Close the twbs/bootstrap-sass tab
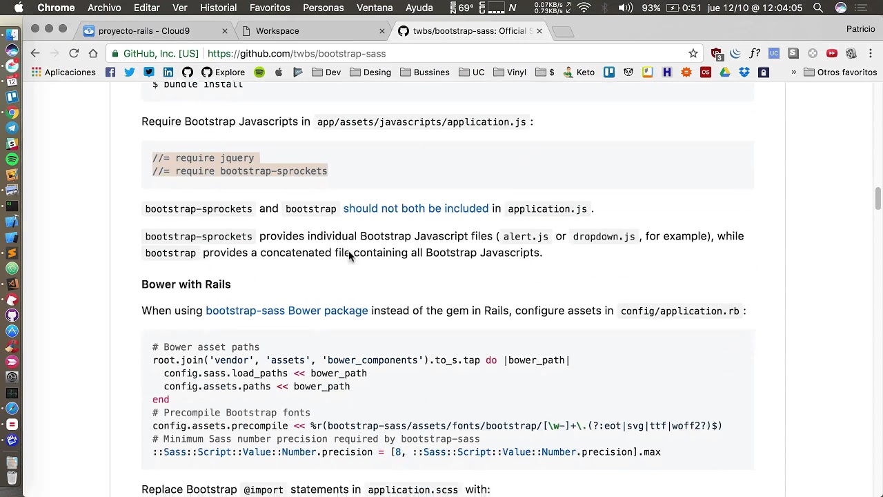Screen dimensions: 883x497 [539, 31]
